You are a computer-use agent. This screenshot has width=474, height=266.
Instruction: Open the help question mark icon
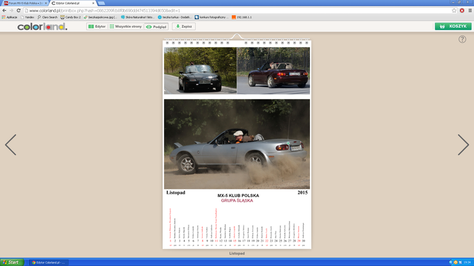(x=462, y=39)
